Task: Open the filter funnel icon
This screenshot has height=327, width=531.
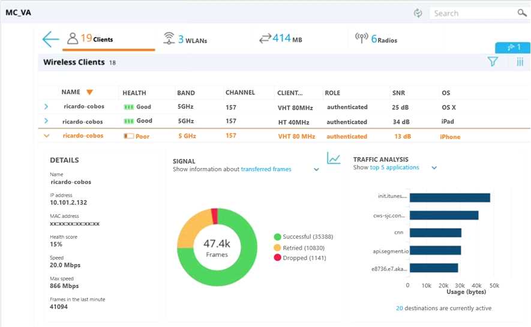Action: pyautogui.click(x=493, y=62)
